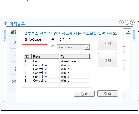Click the 이지블루 lightbulb logo icon

click(6, 23)
